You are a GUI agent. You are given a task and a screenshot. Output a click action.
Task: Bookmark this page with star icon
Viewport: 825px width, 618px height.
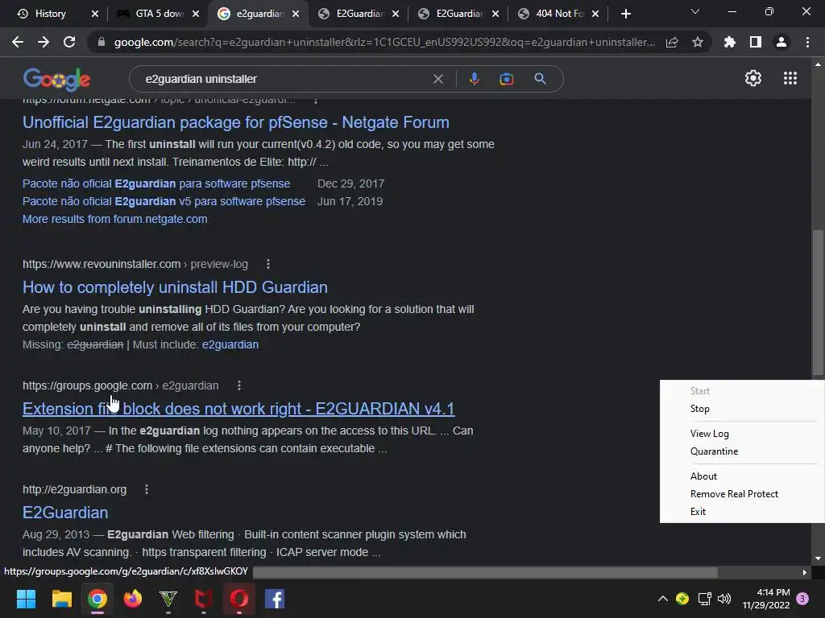pyautogui.click(x=698, y=42)
